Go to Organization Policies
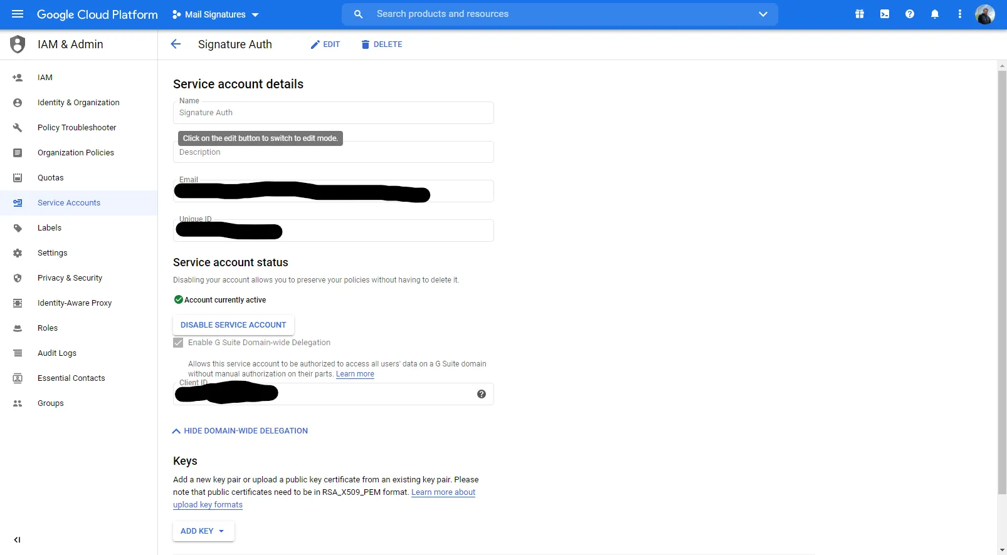The width and height of the screenshot is (1007, 555). pyautogui.click(x=76, y=153)
